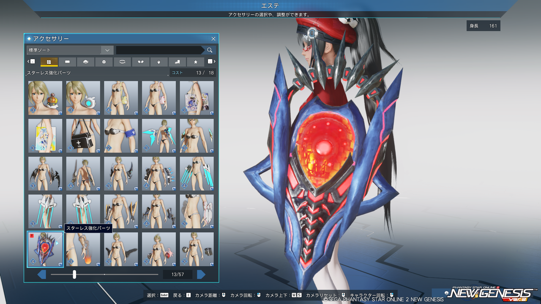Select the ring/halo category icon

[122, 62]
